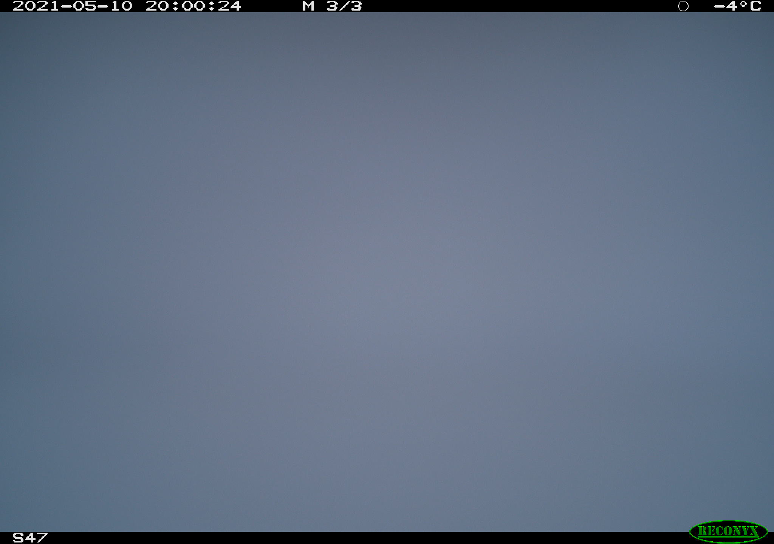The height and width of the screenshot is (544, 774).
Task: Select the 3/3 sequence counter
Action: (x=344, y=6)
